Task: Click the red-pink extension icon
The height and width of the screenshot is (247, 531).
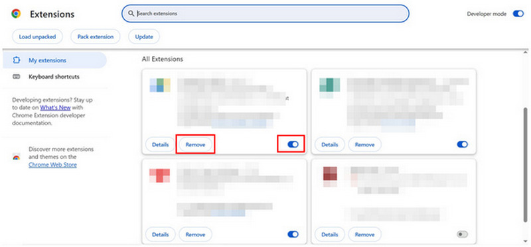Action: tap(160, 175)
